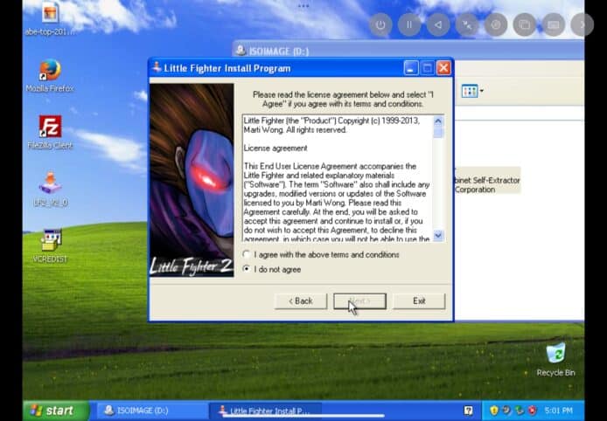Click the shrink arrows icon in overlay

(466, 24)
